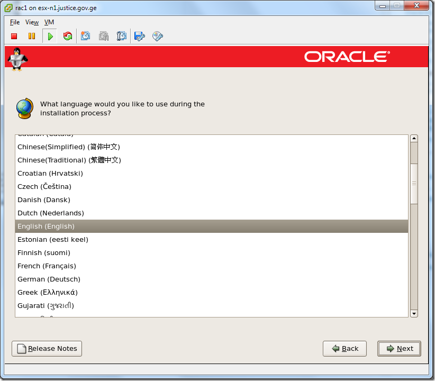
Task: Open the Install VMware Tools option
Action: [157, 36]
